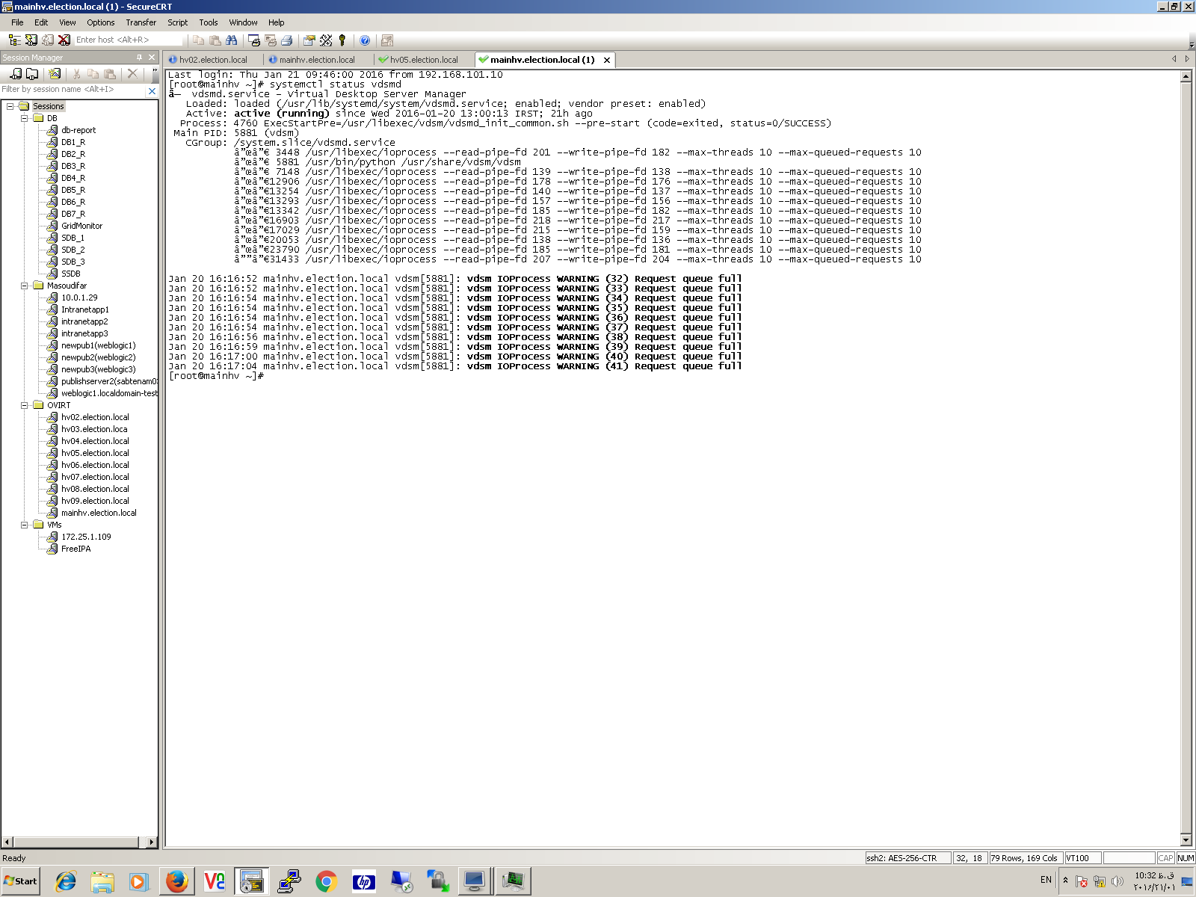Viewport: 1196px width, 897px height.
Task: Switch to the hv05.election.local tab
Action: (x=423, y=60)
